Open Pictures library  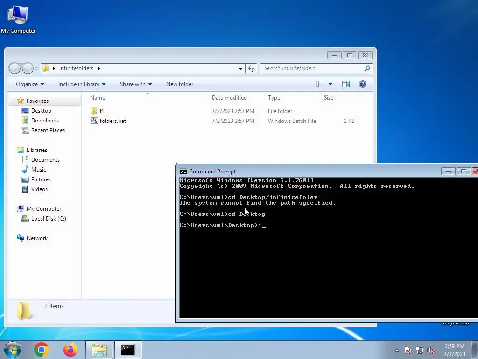click(x=41, y=179)
